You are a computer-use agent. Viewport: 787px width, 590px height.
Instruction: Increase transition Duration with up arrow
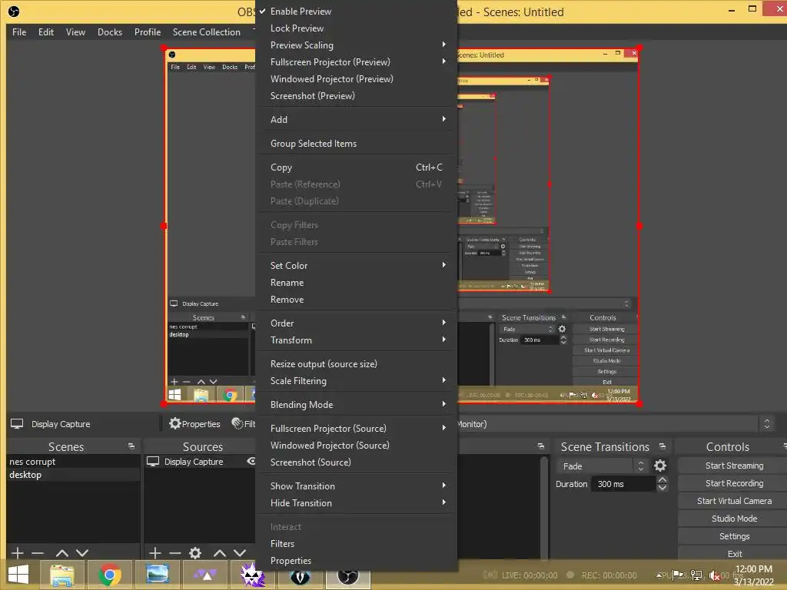662,479
